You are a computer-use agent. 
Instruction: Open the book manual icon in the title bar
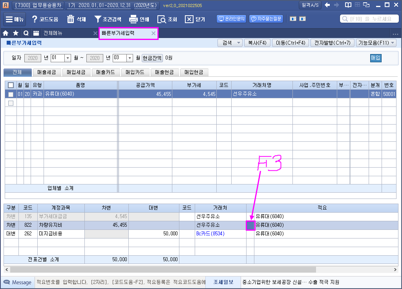click(348, 5)
